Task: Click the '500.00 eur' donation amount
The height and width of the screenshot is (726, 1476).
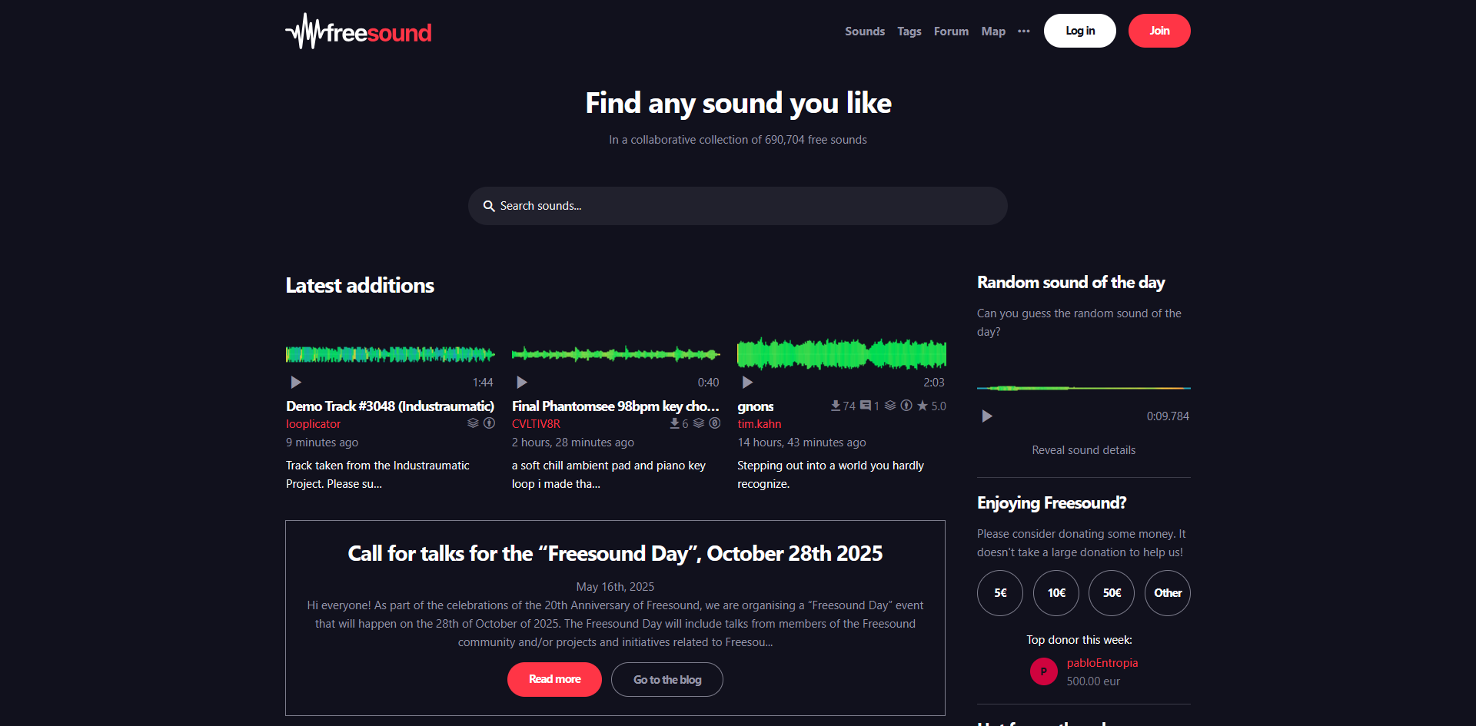Action: coord(1093,681)
